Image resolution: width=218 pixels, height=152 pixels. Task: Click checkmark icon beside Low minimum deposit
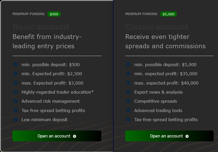[x=16, y=119]
